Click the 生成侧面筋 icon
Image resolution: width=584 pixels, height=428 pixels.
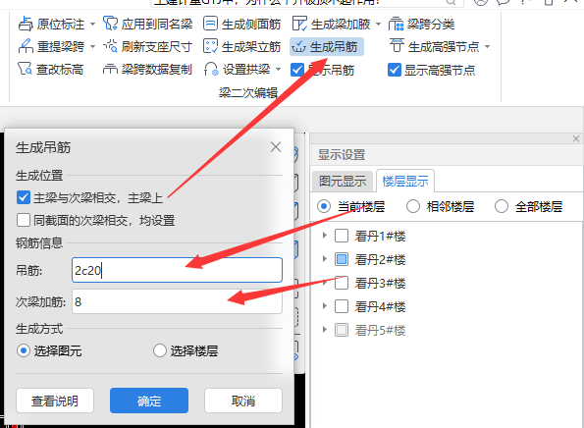(210, 24)
